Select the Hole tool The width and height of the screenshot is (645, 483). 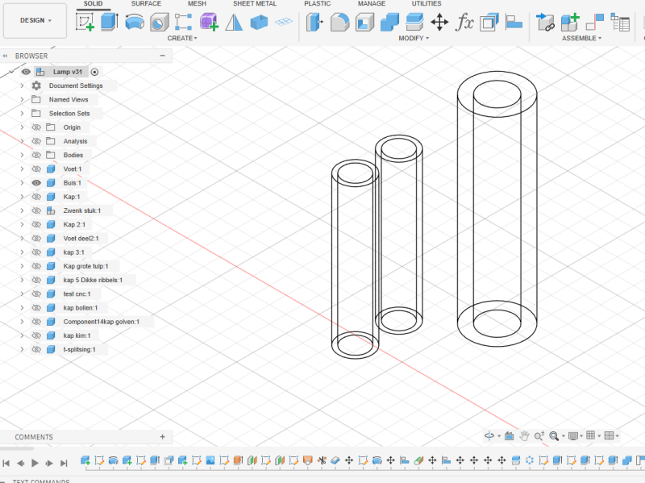coord(159,22)
